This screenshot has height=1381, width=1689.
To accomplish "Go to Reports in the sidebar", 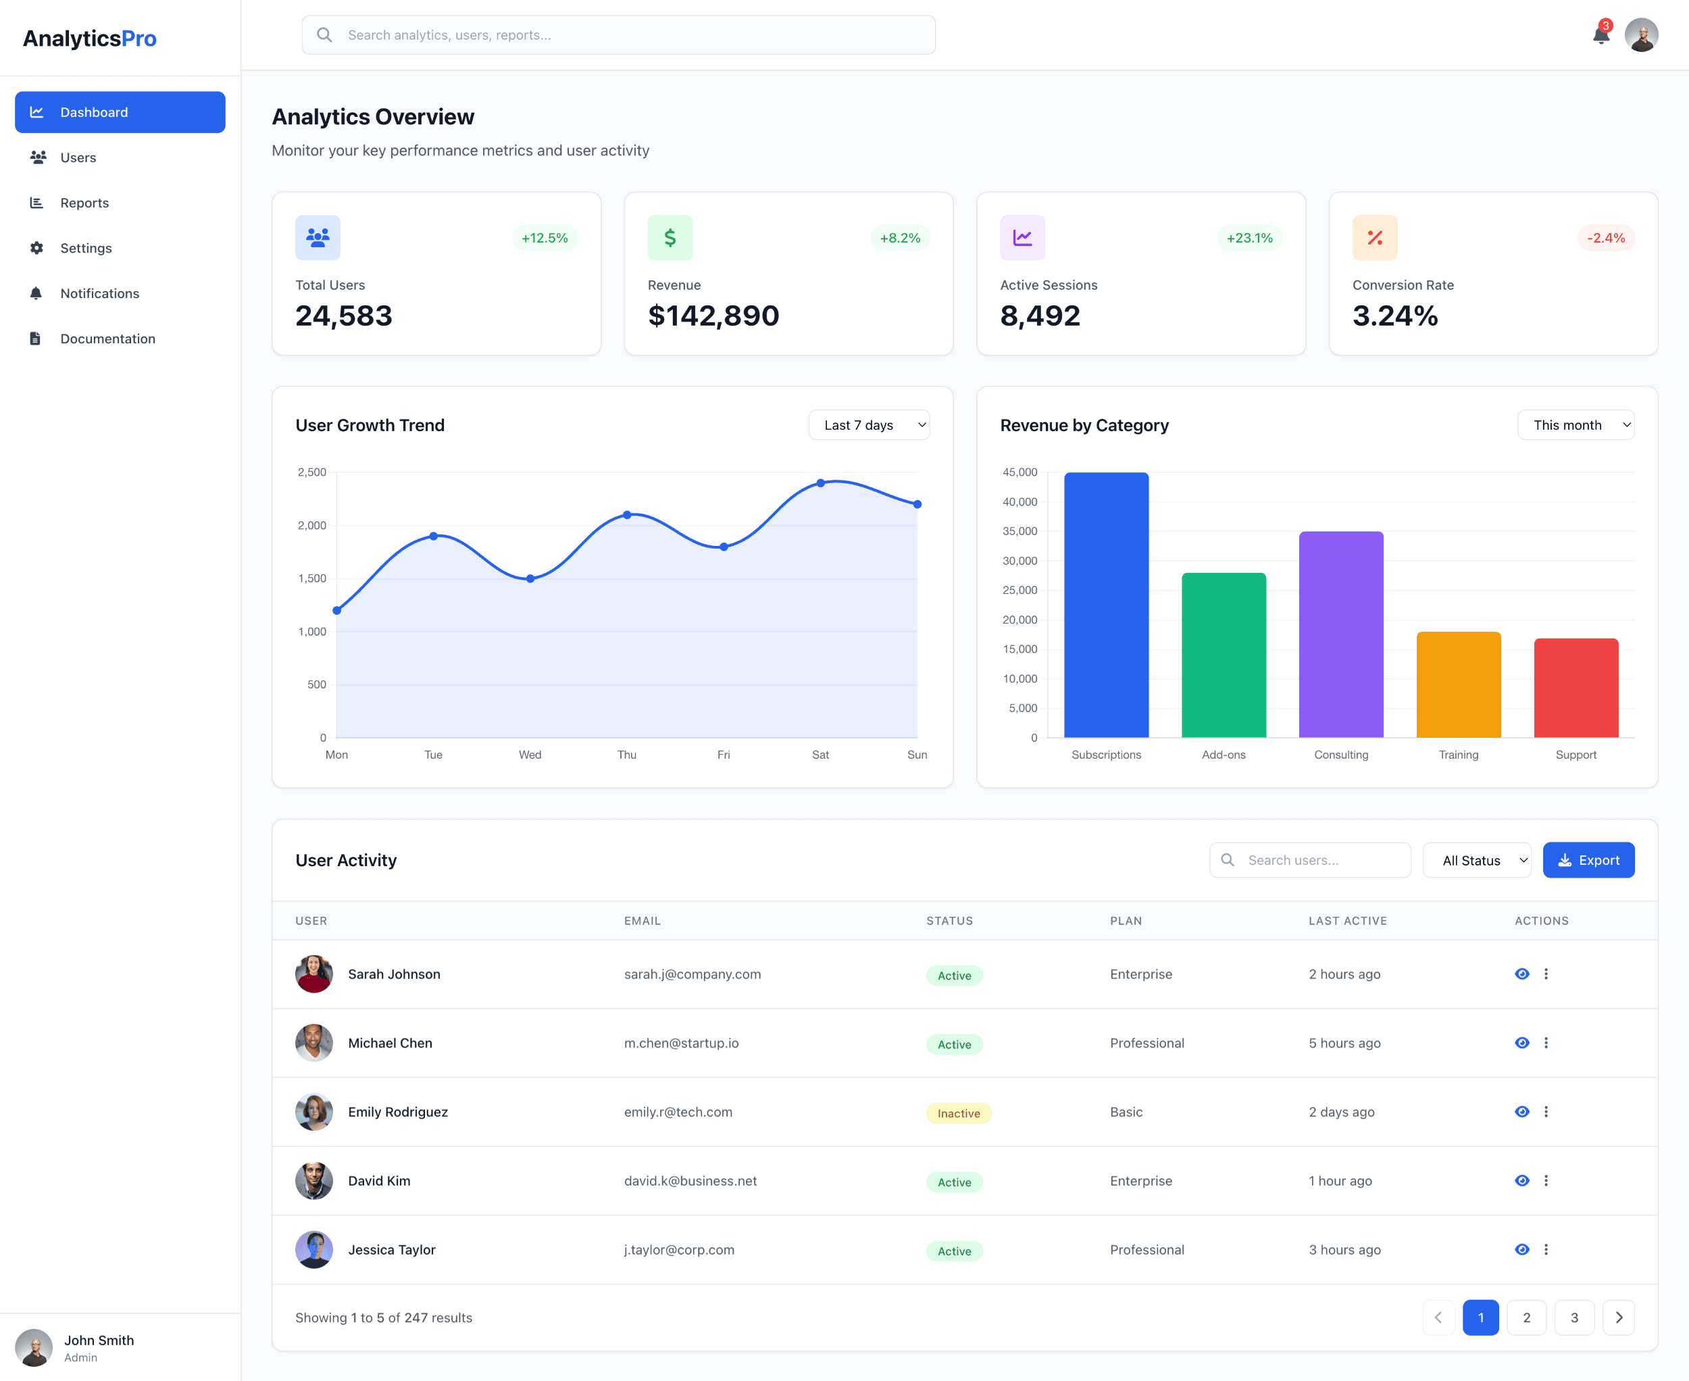I will point(84,203).
